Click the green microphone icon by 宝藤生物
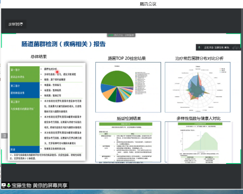Image resolution: width=243 pixels, height=194 pixels. pos(8,185)
